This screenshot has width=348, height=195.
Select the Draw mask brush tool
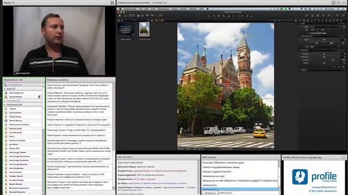coord(243,16)
